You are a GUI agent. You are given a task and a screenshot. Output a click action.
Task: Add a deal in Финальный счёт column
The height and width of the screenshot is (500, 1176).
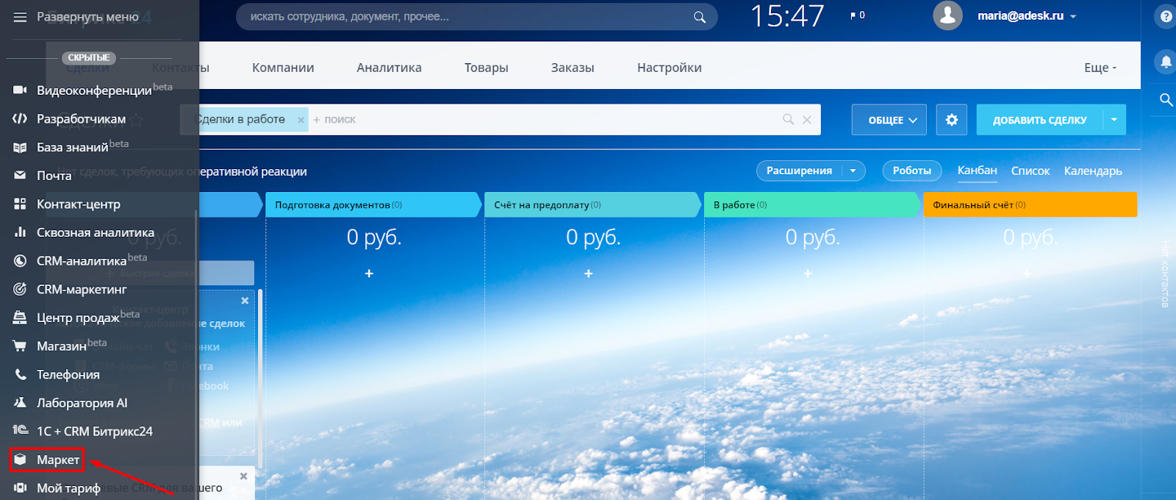click(1027, 274)
